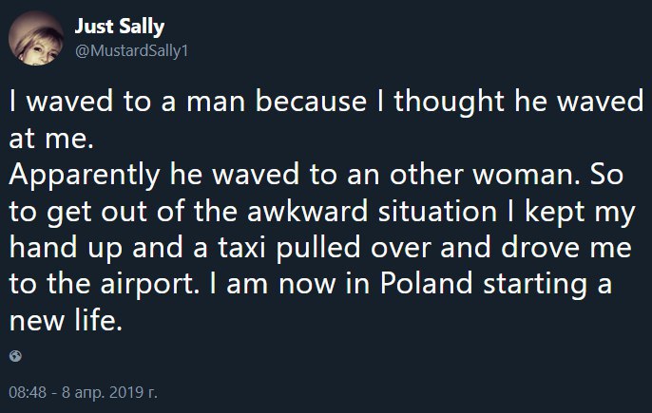Click the word Poland in the tweet

tap(426, 283)
